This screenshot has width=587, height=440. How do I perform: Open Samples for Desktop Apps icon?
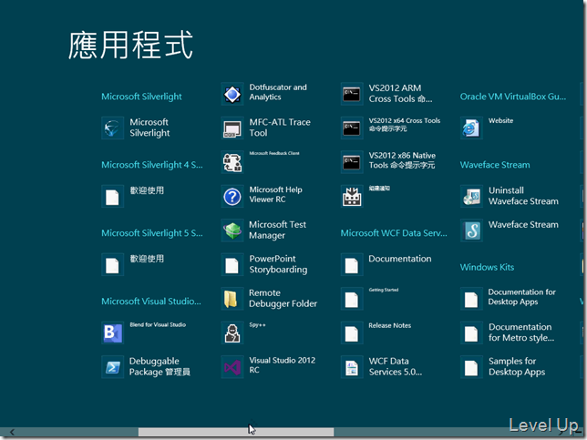[471, 367]
